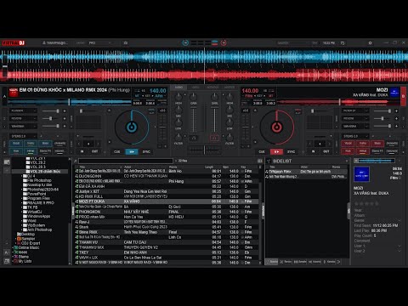Screen dimensions: 408x306
Task: Open the STEMS 2.0 pads dropdown on deck B
Action: [355, 136]
